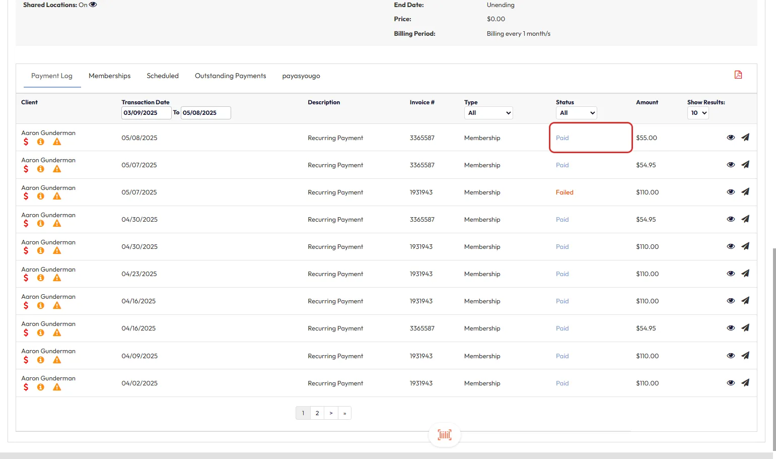
Task: Export payment log as PDF icon
Action: pyautogui.click(x=738, y=75)
